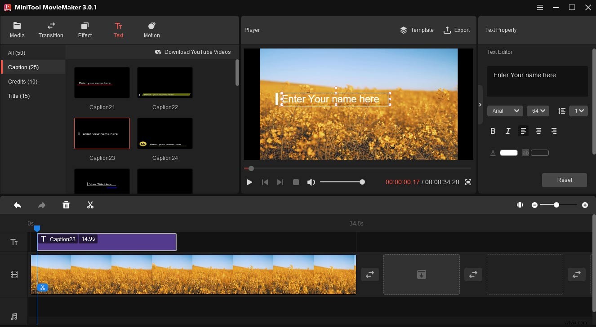Screen dimensions: 596x327
Task: Switch to the Effect panel
Action: pos(85,30)
